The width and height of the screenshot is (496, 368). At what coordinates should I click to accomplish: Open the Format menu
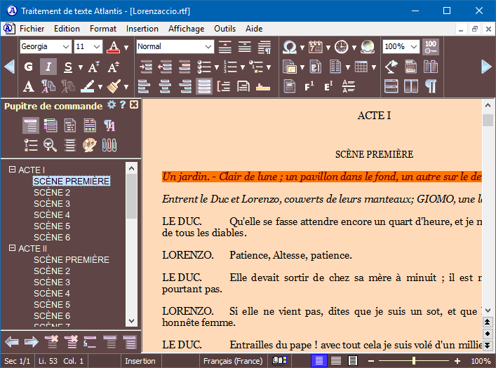[x=103, y=29]
